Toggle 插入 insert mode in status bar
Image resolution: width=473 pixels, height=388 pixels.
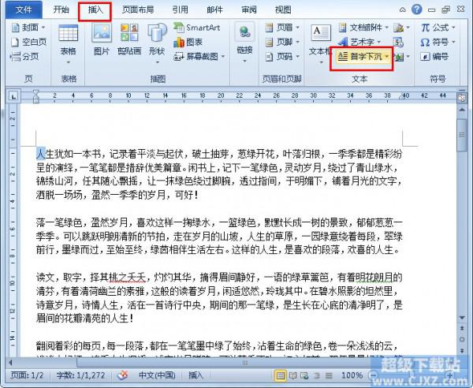point(196,375)
